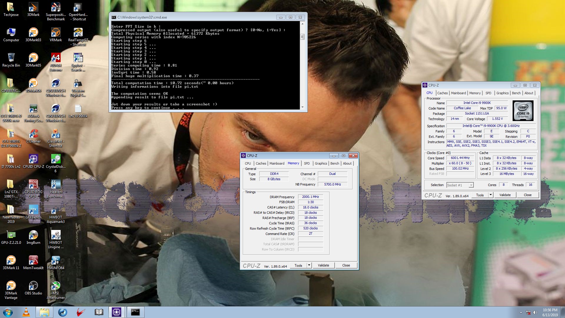Click Close button in right CPU-Z window
The height and width of the screenshot is (318, 565).
point(528,195)
